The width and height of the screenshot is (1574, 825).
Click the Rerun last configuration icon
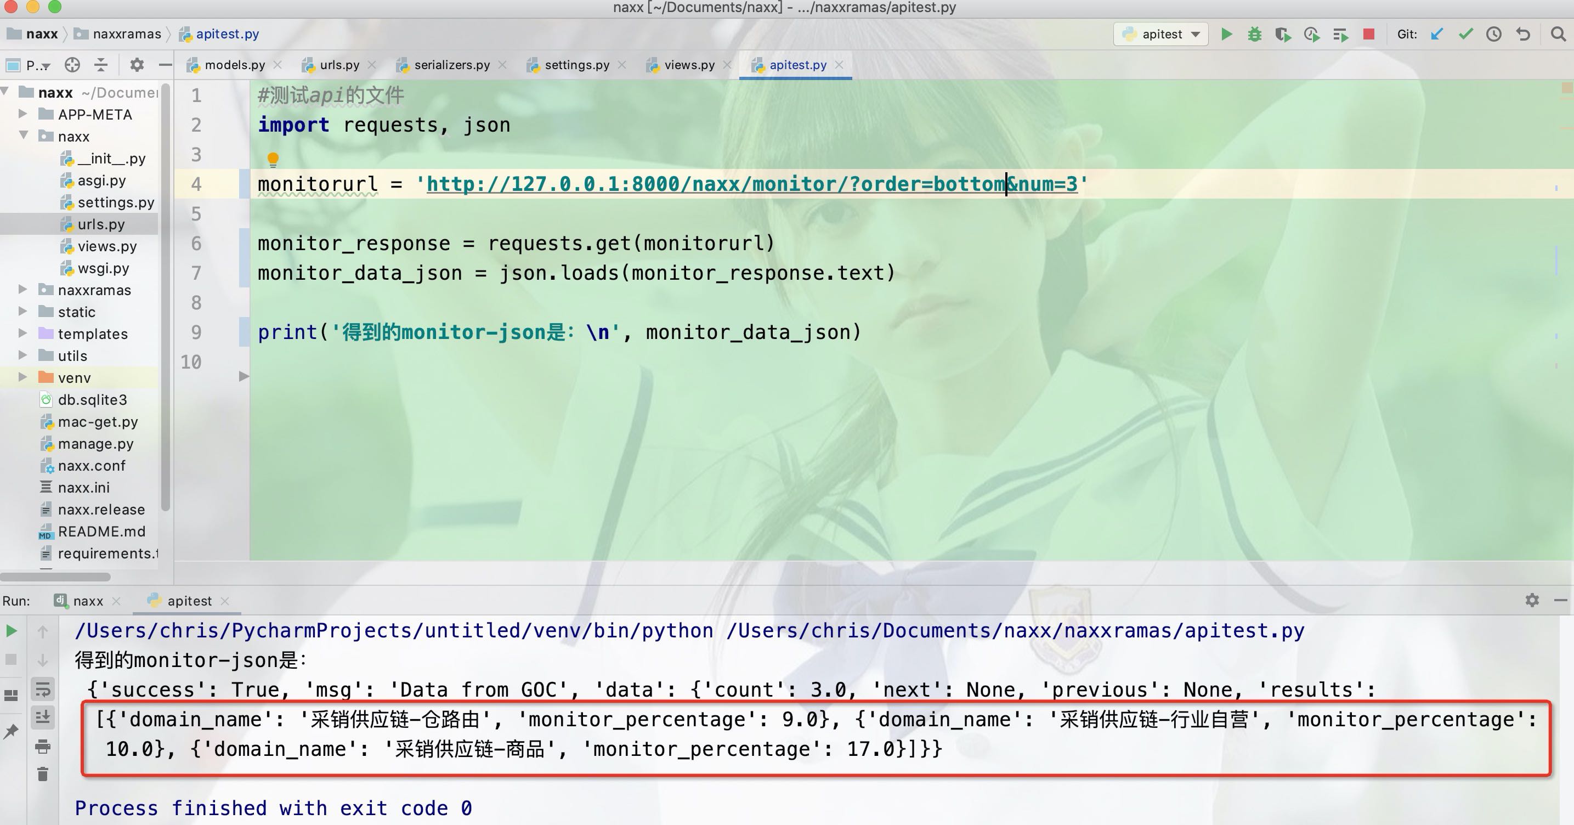pos(15,632)
